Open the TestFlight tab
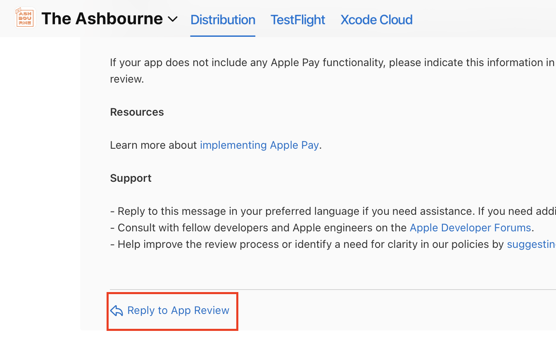The height and width of the screenshot is (347, 556). click(298, 20)
